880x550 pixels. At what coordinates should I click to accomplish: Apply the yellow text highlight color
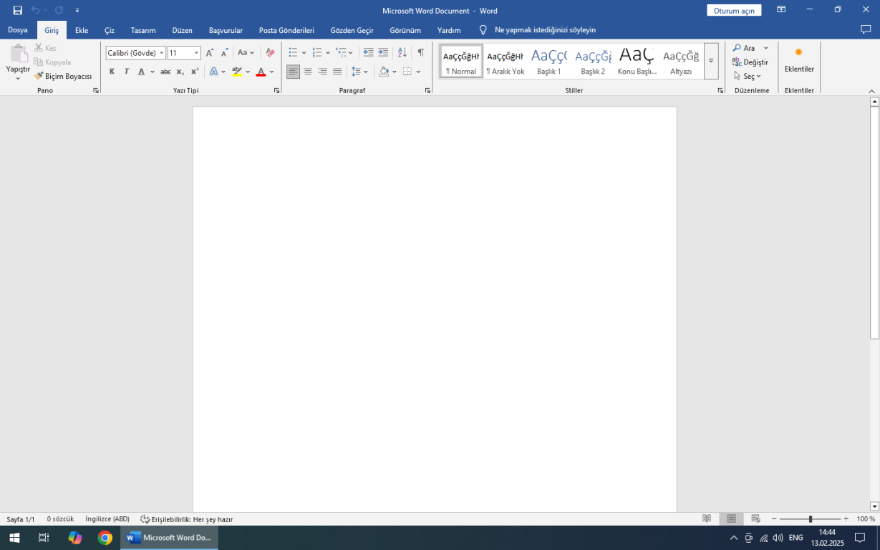(237, 72)
